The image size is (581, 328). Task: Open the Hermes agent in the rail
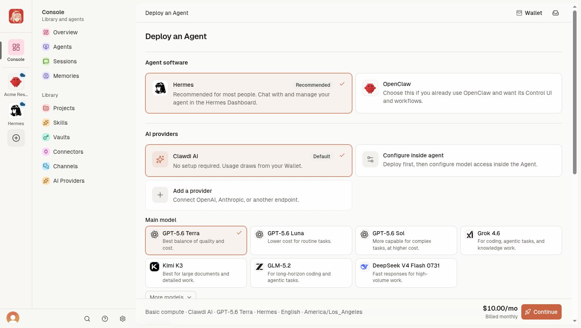tap(16, 111)
